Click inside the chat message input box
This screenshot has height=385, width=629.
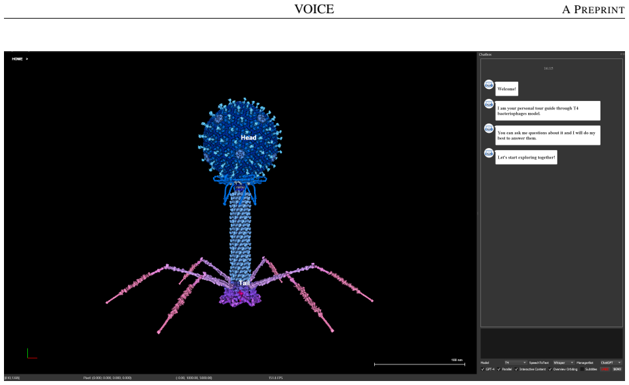coord(551,344)
